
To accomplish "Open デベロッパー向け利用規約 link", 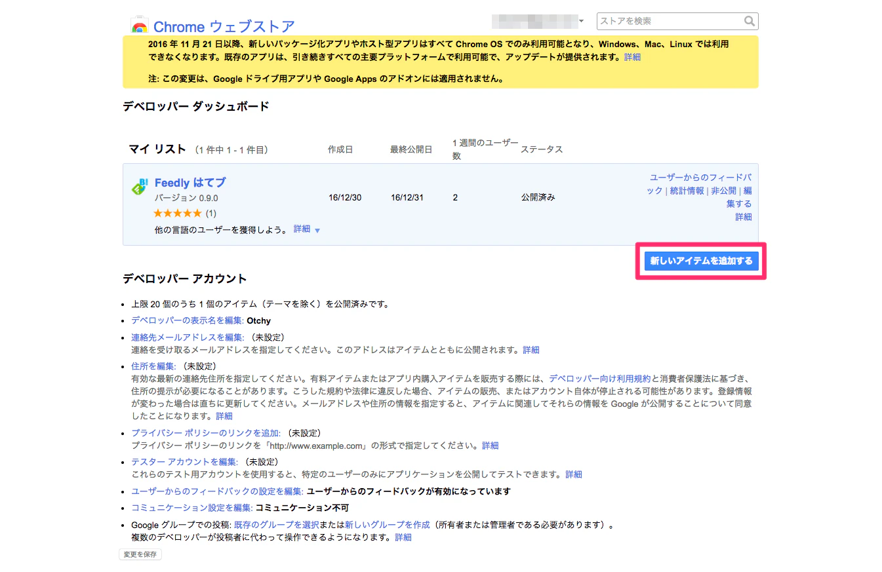I will point(599,379).
